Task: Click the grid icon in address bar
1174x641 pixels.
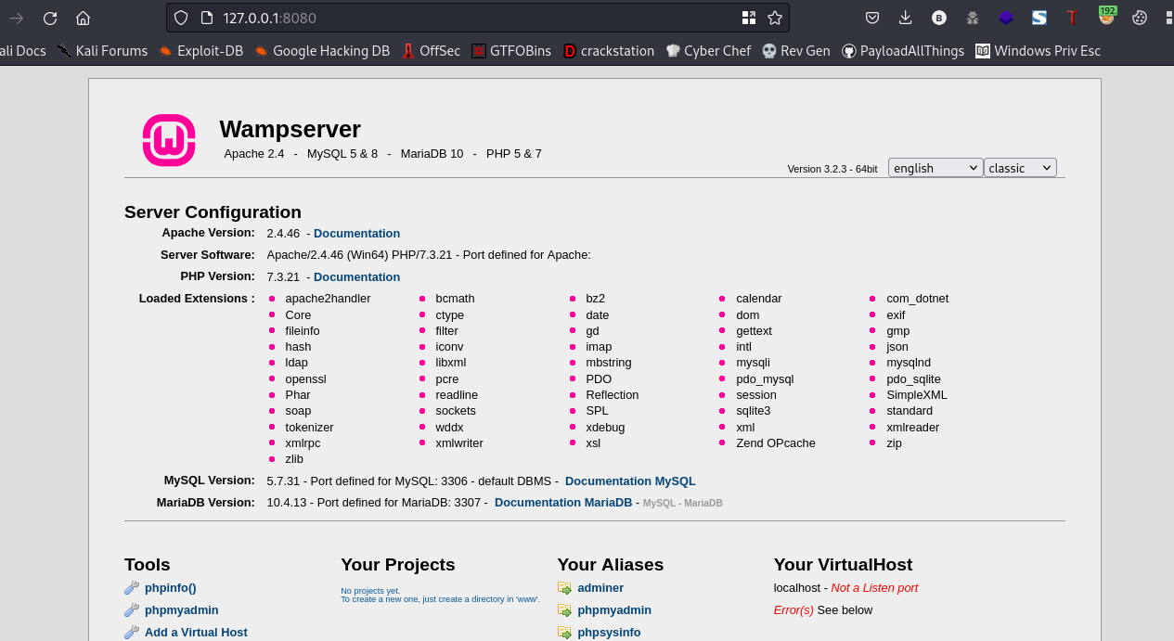Action: [x=749, y=18]
